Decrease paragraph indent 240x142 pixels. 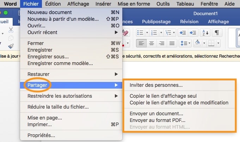(x=183, y=32)
